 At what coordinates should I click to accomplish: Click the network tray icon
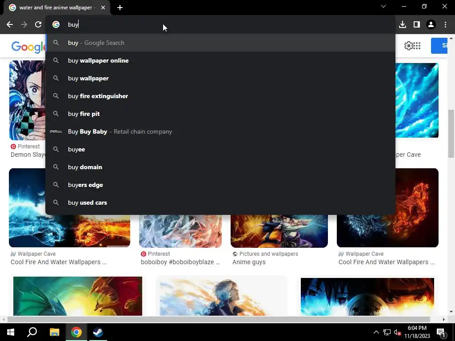point(387,332)
